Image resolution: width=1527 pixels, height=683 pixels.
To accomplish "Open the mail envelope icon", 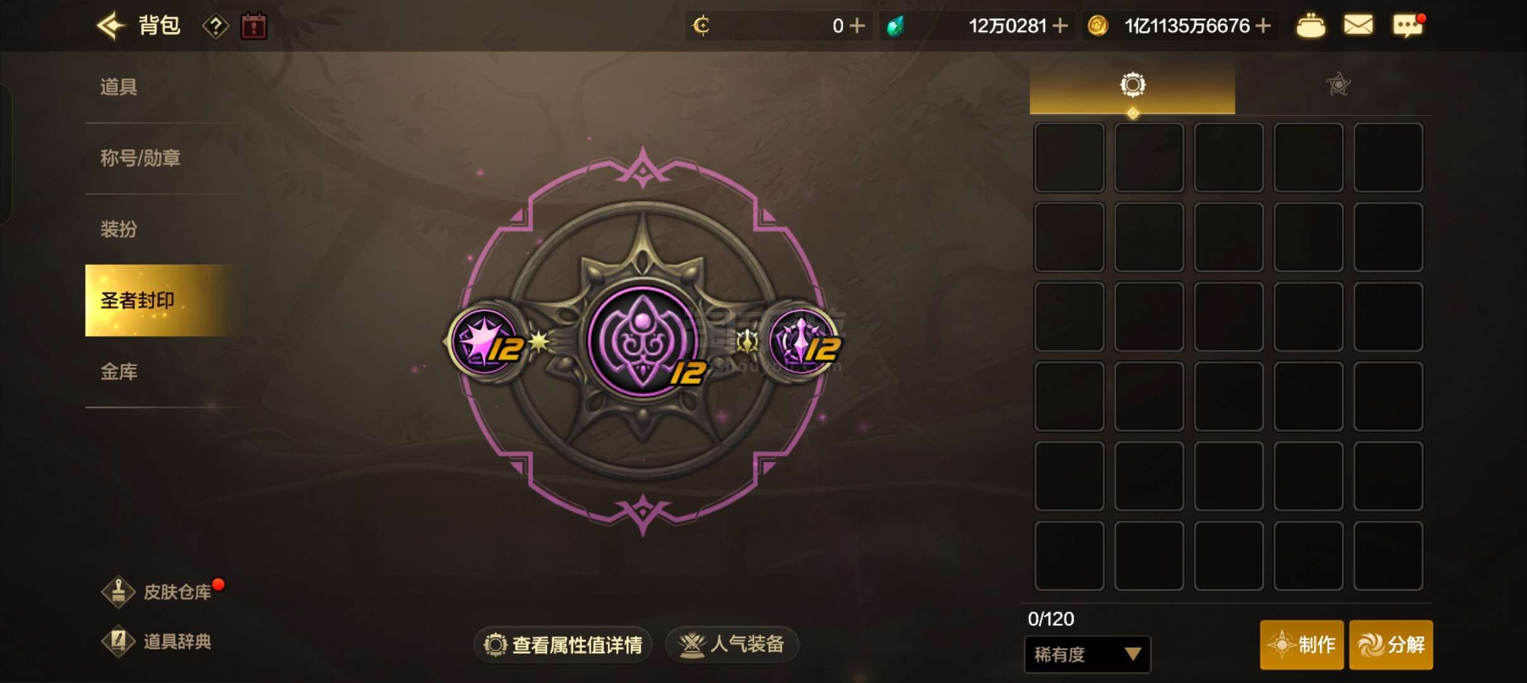I will tap(1358, 25).
